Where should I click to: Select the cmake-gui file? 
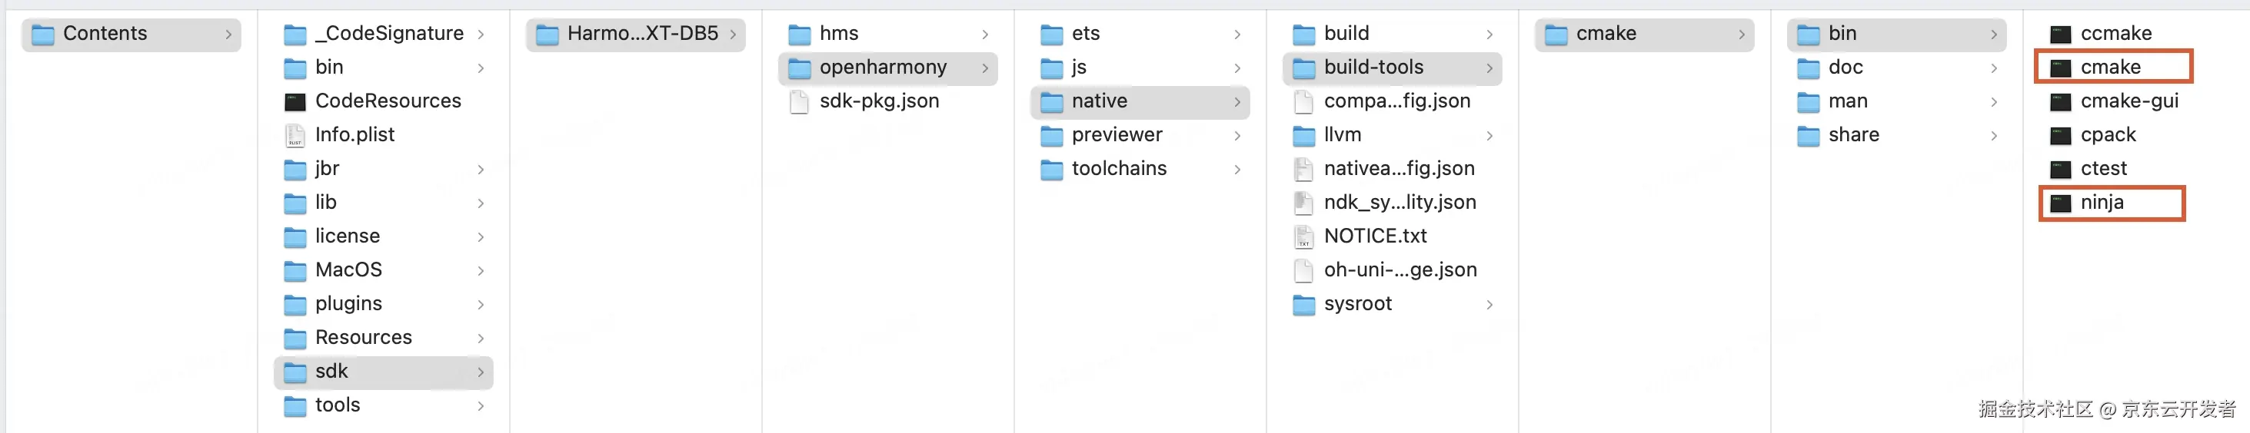pyautogui.click(x=2128, y=102)
